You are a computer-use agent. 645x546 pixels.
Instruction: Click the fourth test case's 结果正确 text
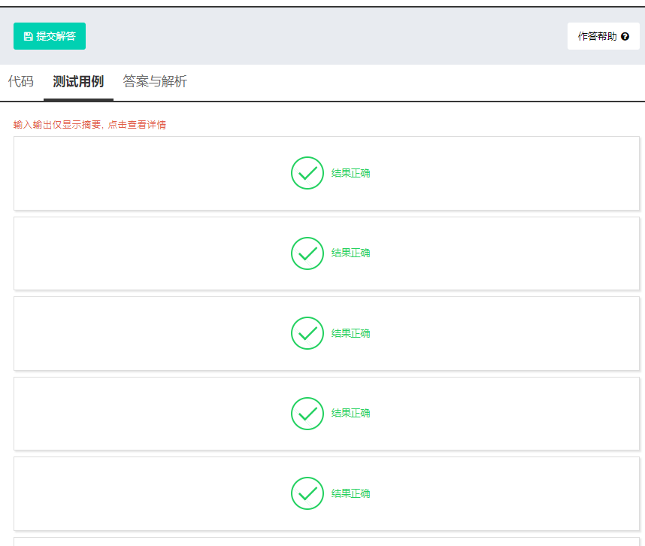coord(351,414)
